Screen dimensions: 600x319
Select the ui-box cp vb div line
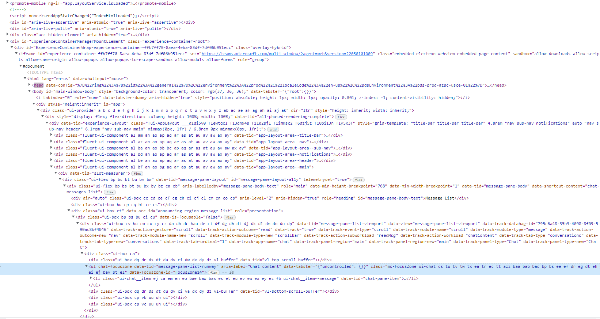[138, 297]
